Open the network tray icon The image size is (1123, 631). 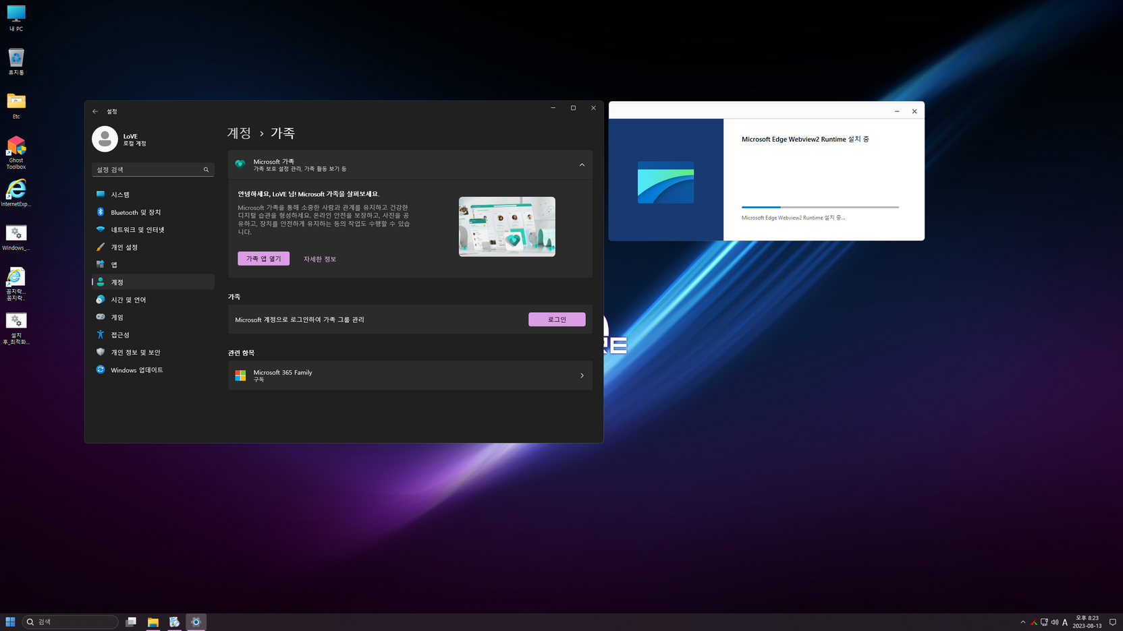1044,622
